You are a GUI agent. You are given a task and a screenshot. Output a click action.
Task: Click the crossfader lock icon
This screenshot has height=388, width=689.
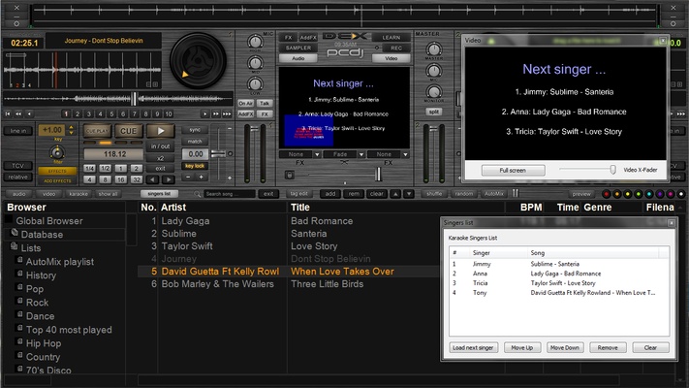click(289, 175)
